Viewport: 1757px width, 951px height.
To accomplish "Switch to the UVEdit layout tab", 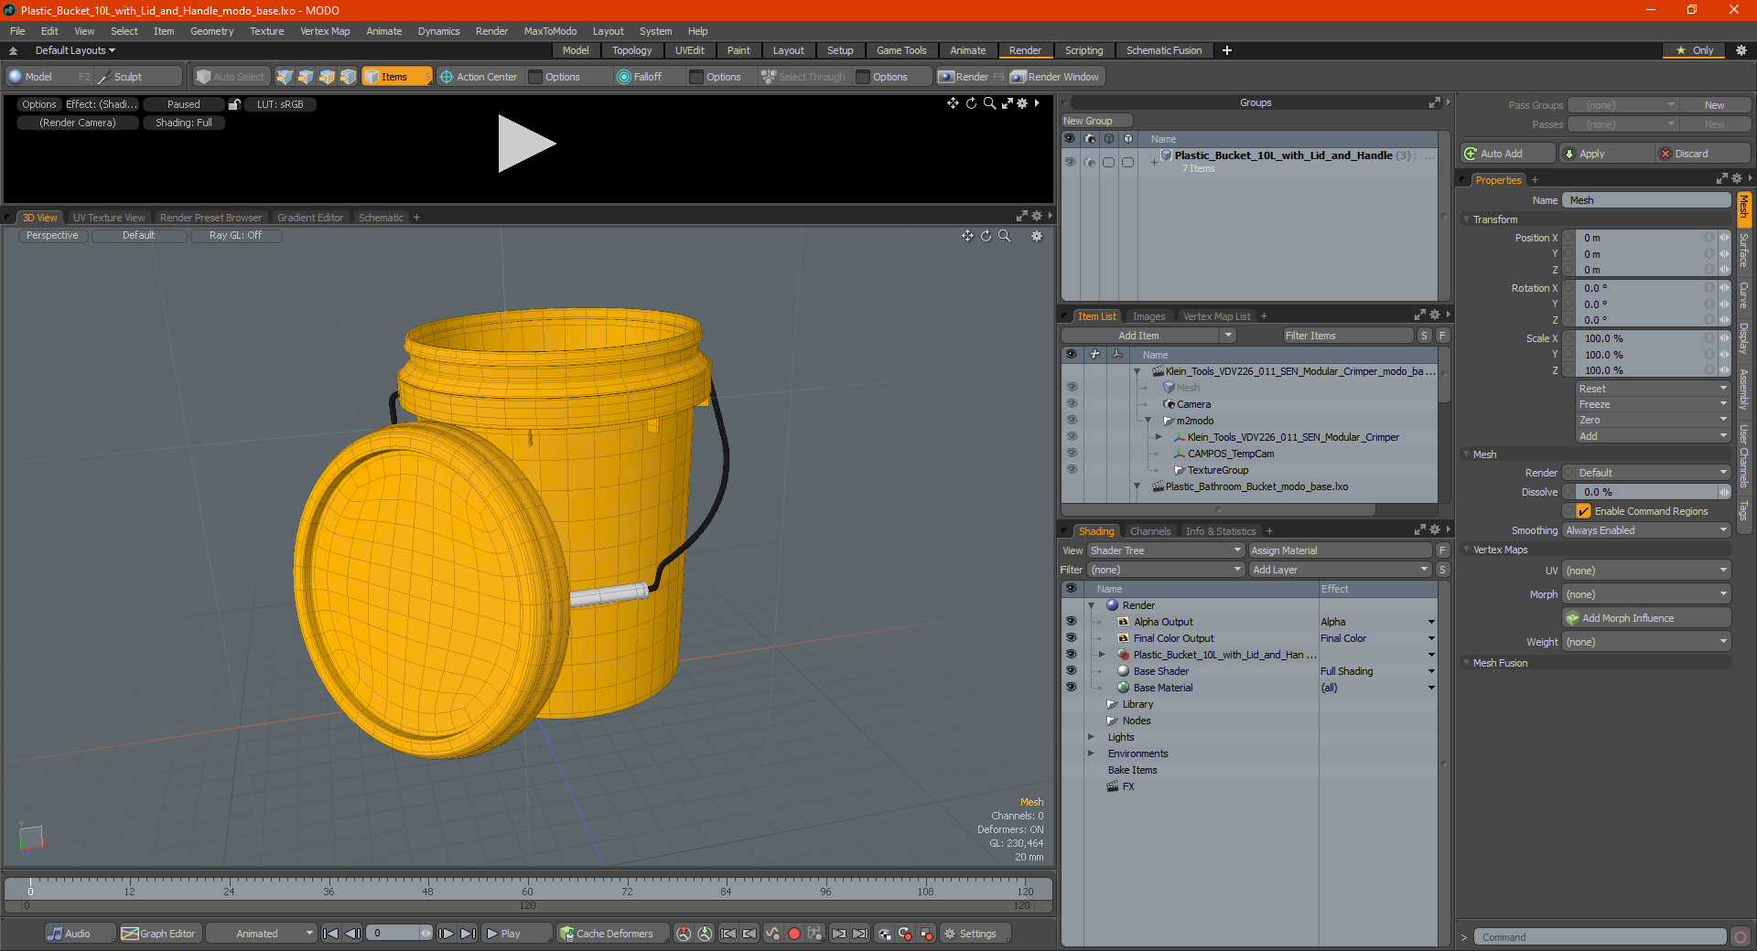I will click(x=689, y=50).
